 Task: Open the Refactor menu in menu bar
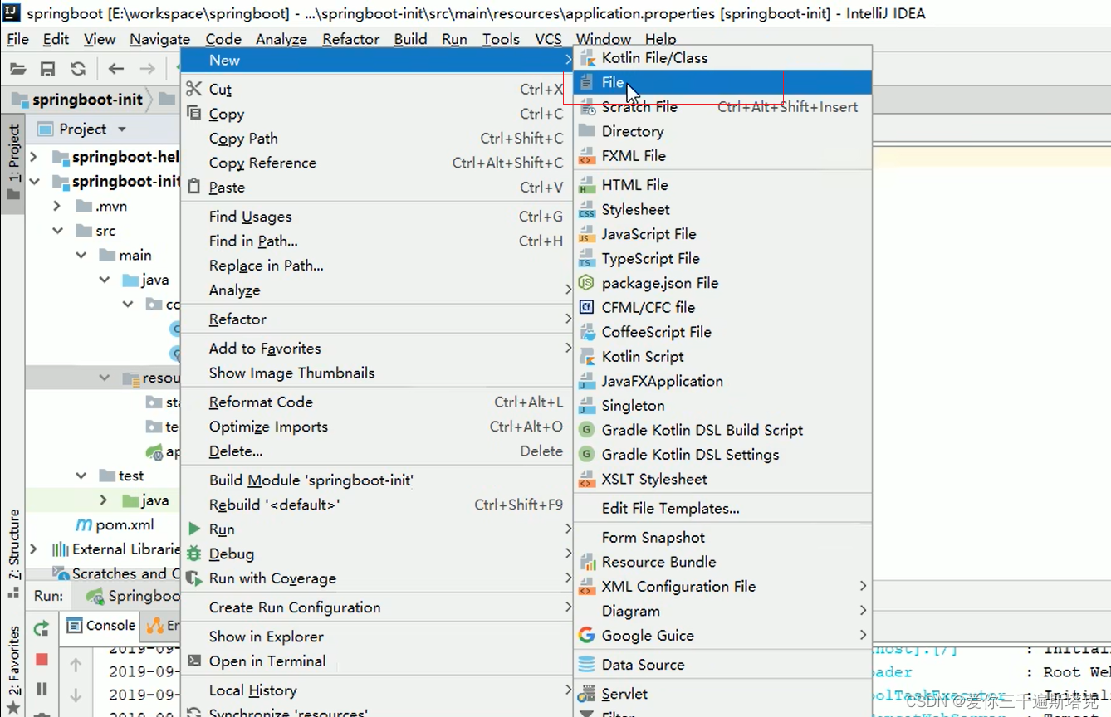[x=351, y=39]
